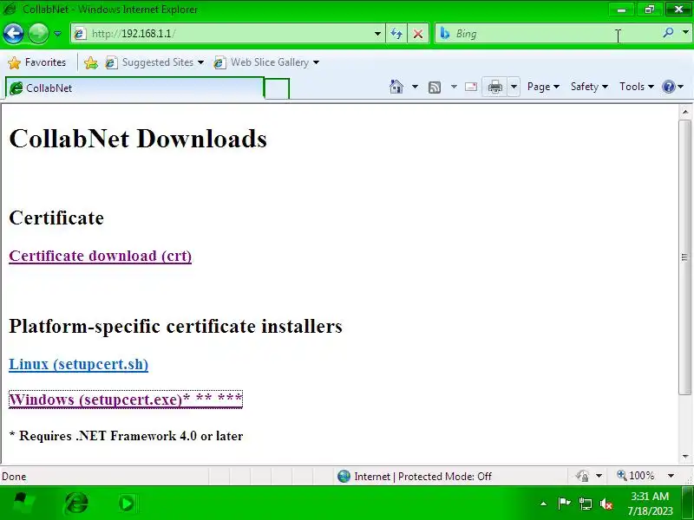Expand the Print options dropdown arrow
Image resolution: width=694 pixels, height=520 pixels.
[514, 87]
